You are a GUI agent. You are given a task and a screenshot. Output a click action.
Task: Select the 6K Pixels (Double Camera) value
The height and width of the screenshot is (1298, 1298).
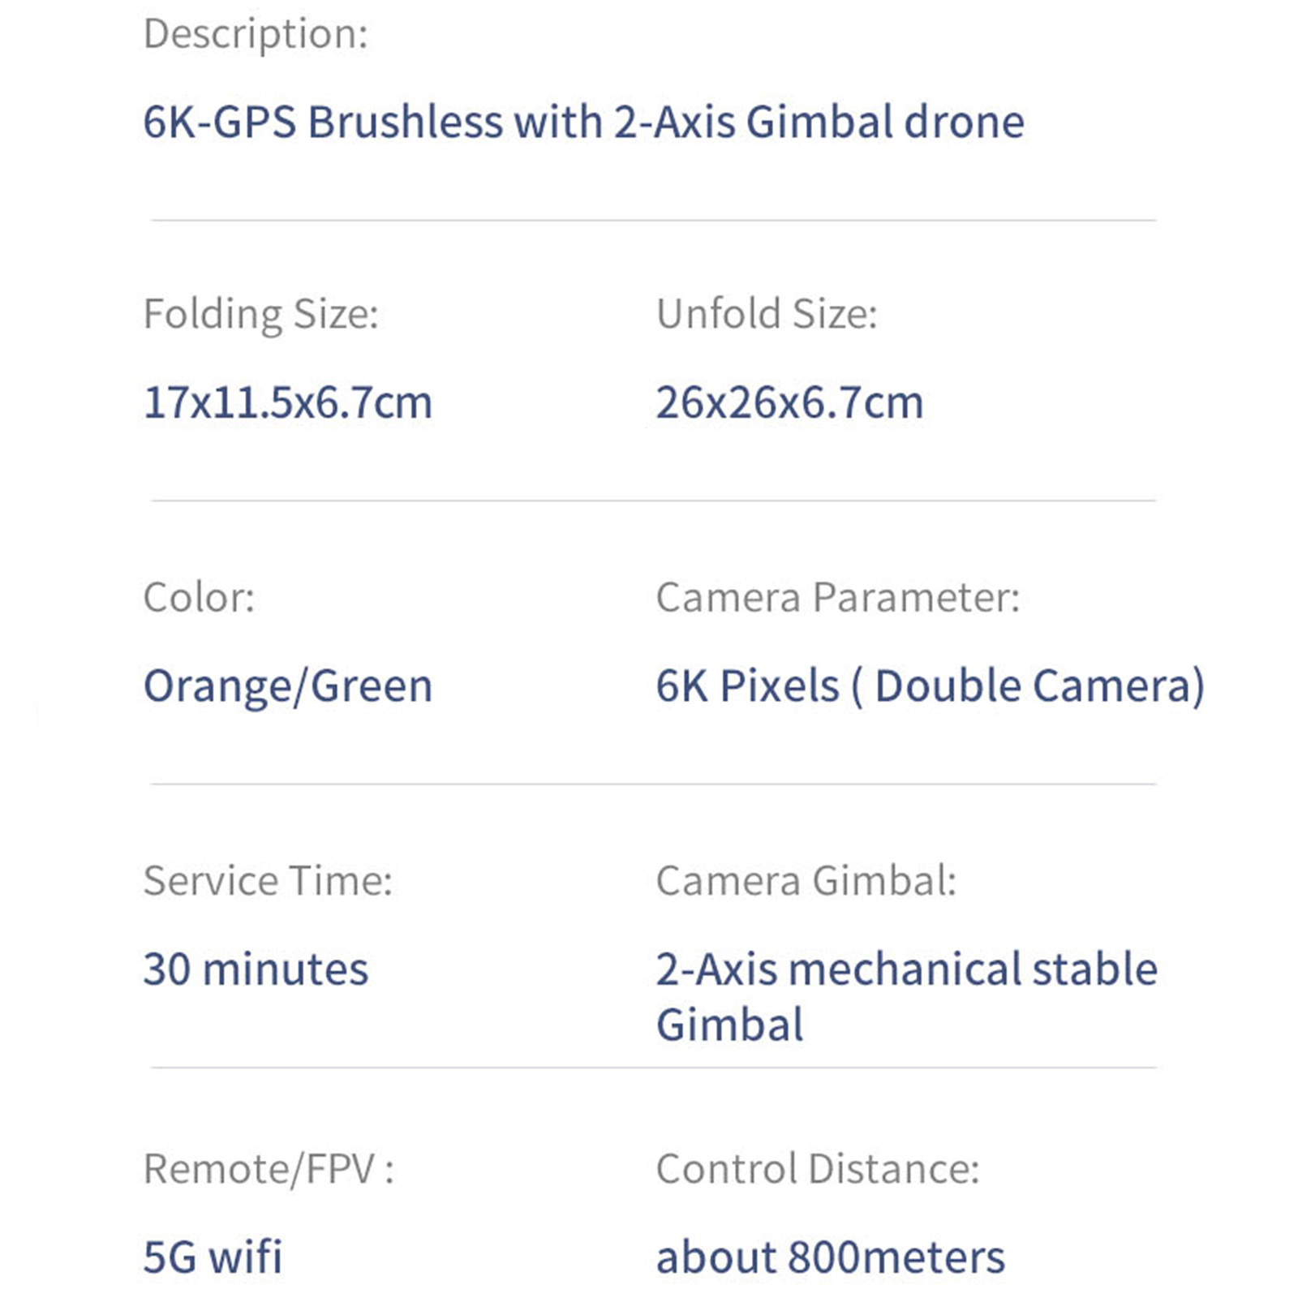930,686
